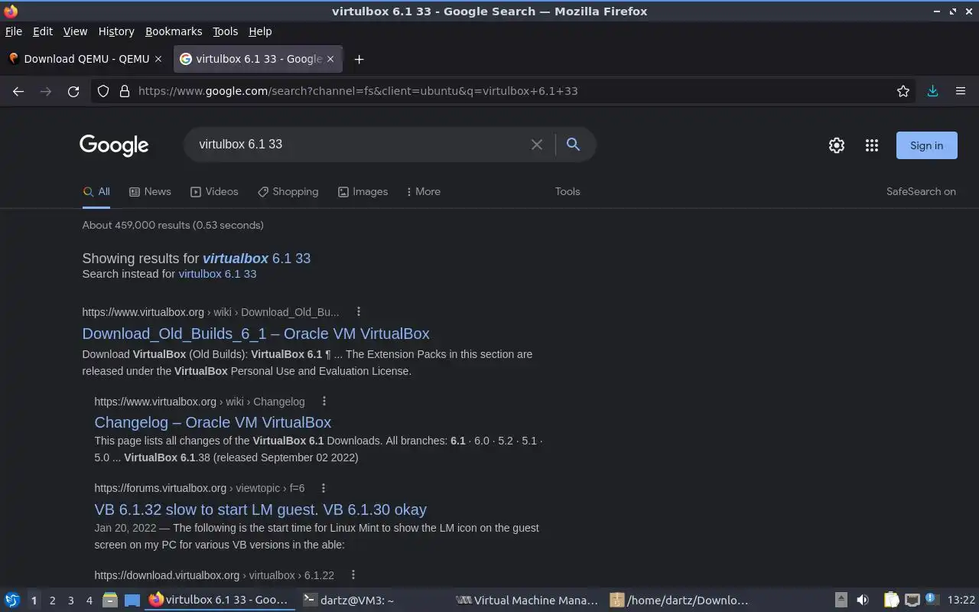Image resolution: width=979 pixels, height=612 pixels.
Task: Switch to workspace 3 in taskbar
Action: point(70,601)
